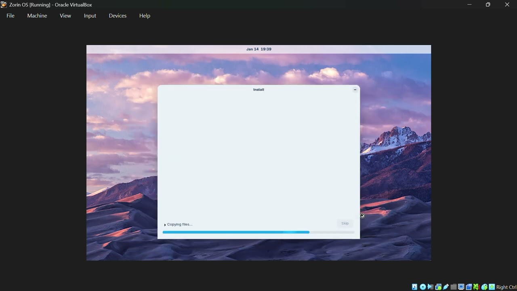This screenshot has width=517, height=291.
Task: Open the File menu
Action: tap(11, 16)
